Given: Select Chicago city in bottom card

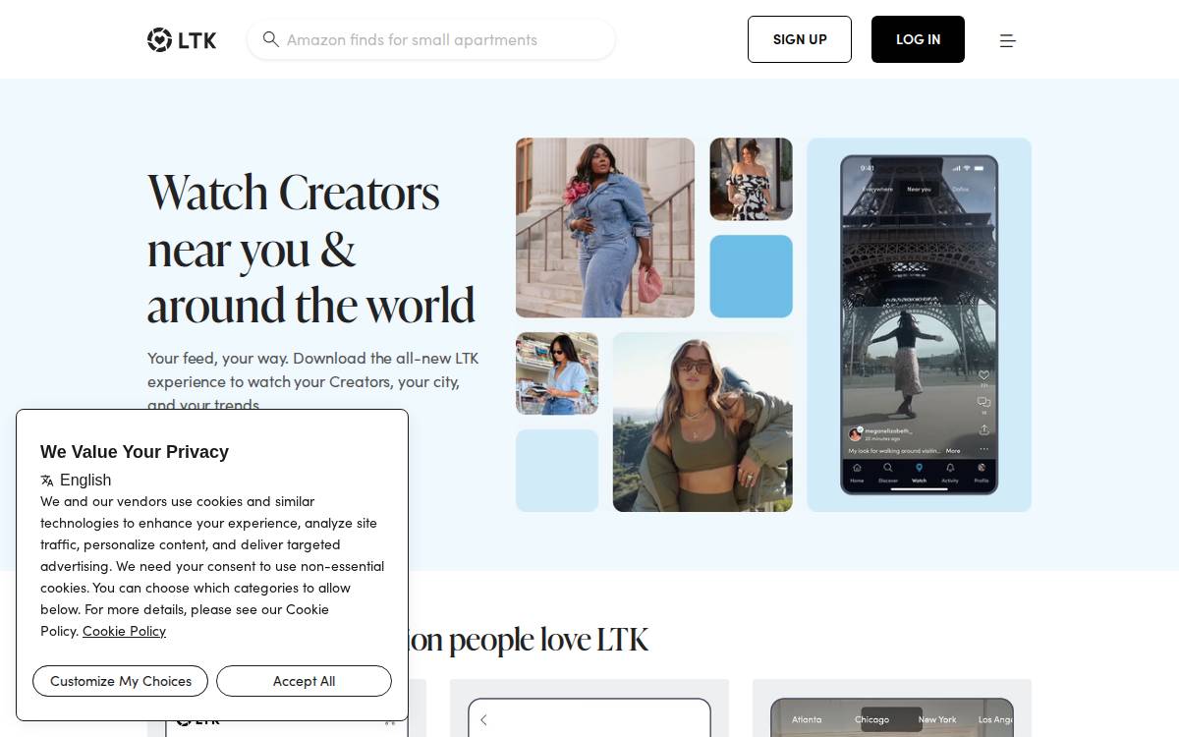Looking at the screenshot, I should [871, 719].
